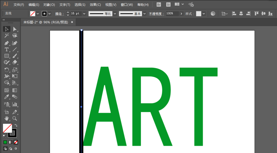The height and width of the screenshot is (153, 277).
Task: Set paint to None button
Action: [16, 142]
